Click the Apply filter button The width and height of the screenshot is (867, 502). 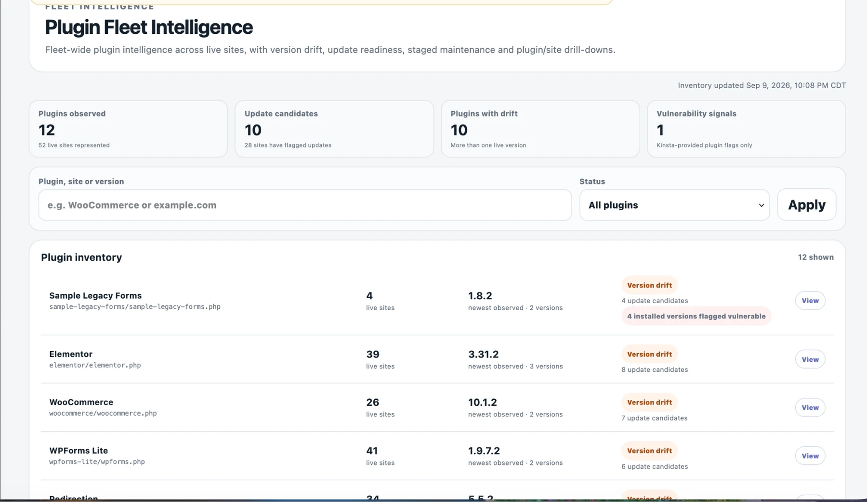pyautogui.click(x=807, y=205)
